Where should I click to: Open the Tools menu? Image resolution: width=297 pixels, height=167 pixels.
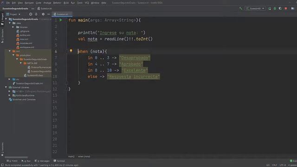tap(80, 3)
